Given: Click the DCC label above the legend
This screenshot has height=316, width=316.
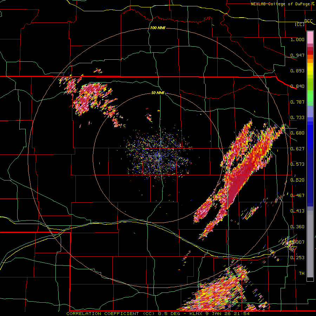Looking at the screenshot, I should coord(308,21).
